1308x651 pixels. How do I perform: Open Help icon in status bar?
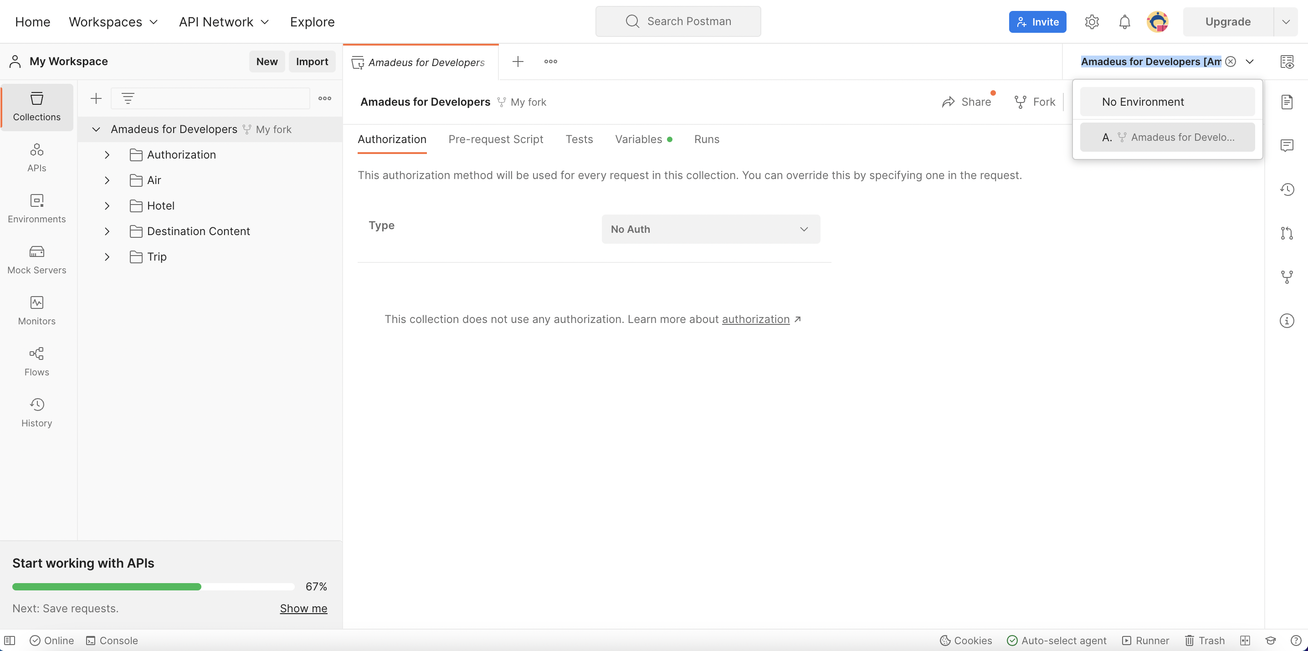point(1296,641)
